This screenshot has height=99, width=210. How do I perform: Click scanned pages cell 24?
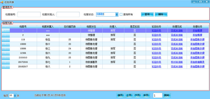(70, 49)
